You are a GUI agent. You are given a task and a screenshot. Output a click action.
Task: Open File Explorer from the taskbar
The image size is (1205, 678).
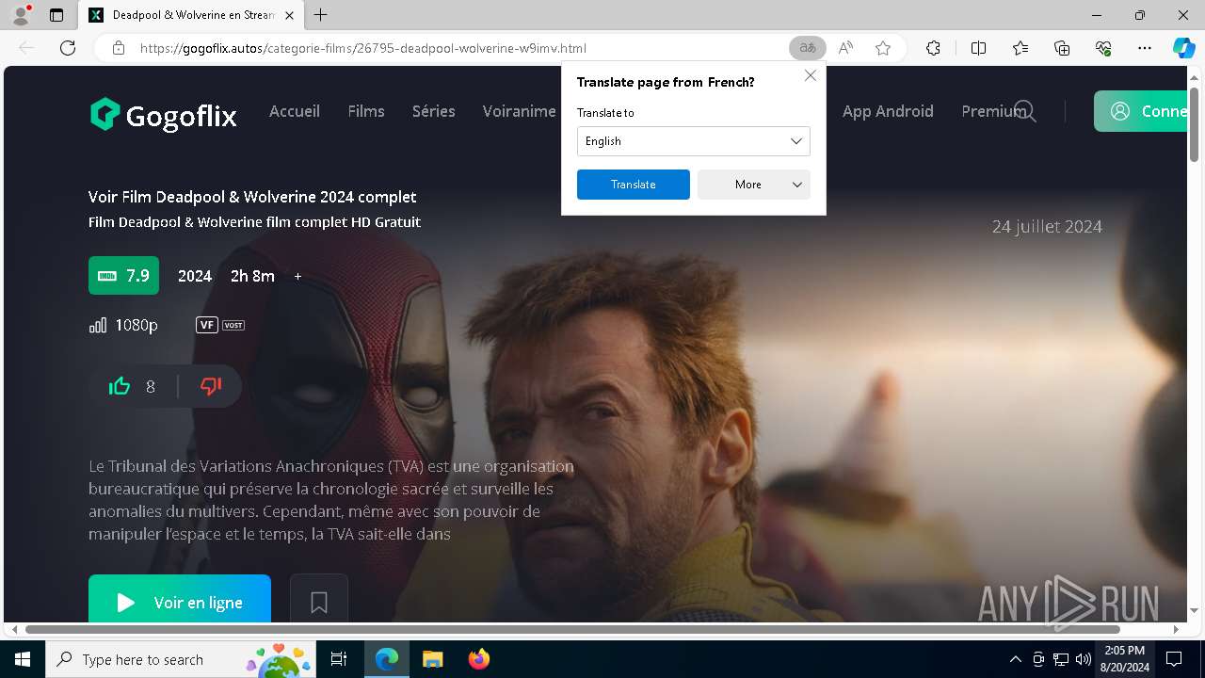coord(432,659)
